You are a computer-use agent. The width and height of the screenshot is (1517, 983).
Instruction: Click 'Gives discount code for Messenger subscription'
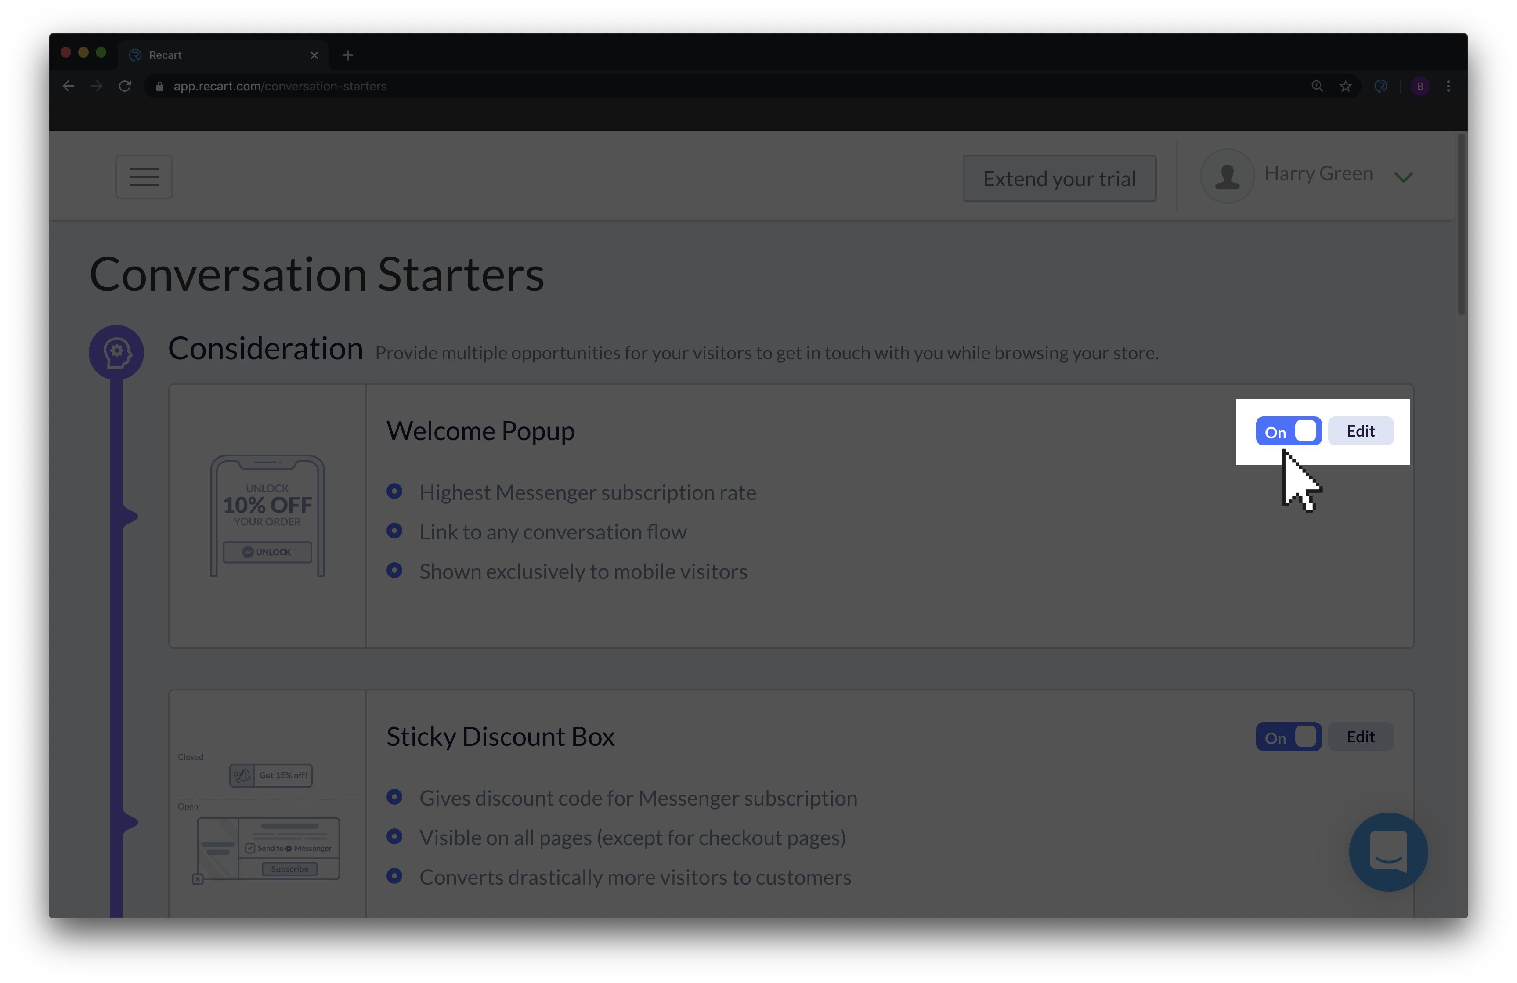pos(638,798)
